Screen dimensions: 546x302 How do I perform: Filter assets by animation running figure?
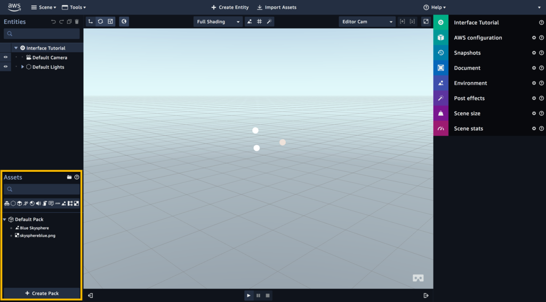pyautogui.click(x=26, y=204)
